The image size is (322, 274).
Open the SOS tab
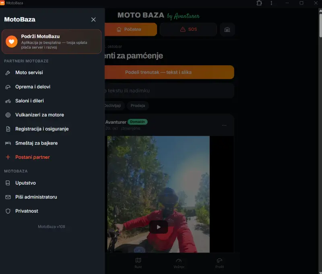[x=188, y=29]
